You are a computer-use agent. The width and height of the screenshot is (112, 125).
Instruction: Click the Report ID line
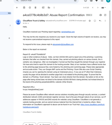click(x=34, y=54)
